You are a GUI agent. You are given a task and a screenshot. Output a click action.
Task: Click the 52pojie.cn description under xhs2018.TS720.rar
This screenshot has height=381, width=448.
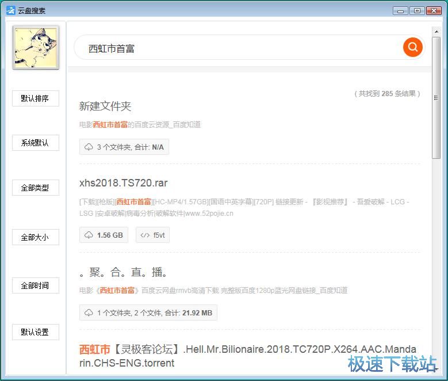pyautogui.click(x=244, y=208)
